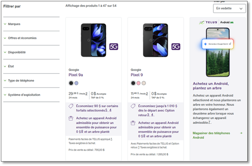Click the TELUS logo in the Android banner
252x166 pixels.
208,22
